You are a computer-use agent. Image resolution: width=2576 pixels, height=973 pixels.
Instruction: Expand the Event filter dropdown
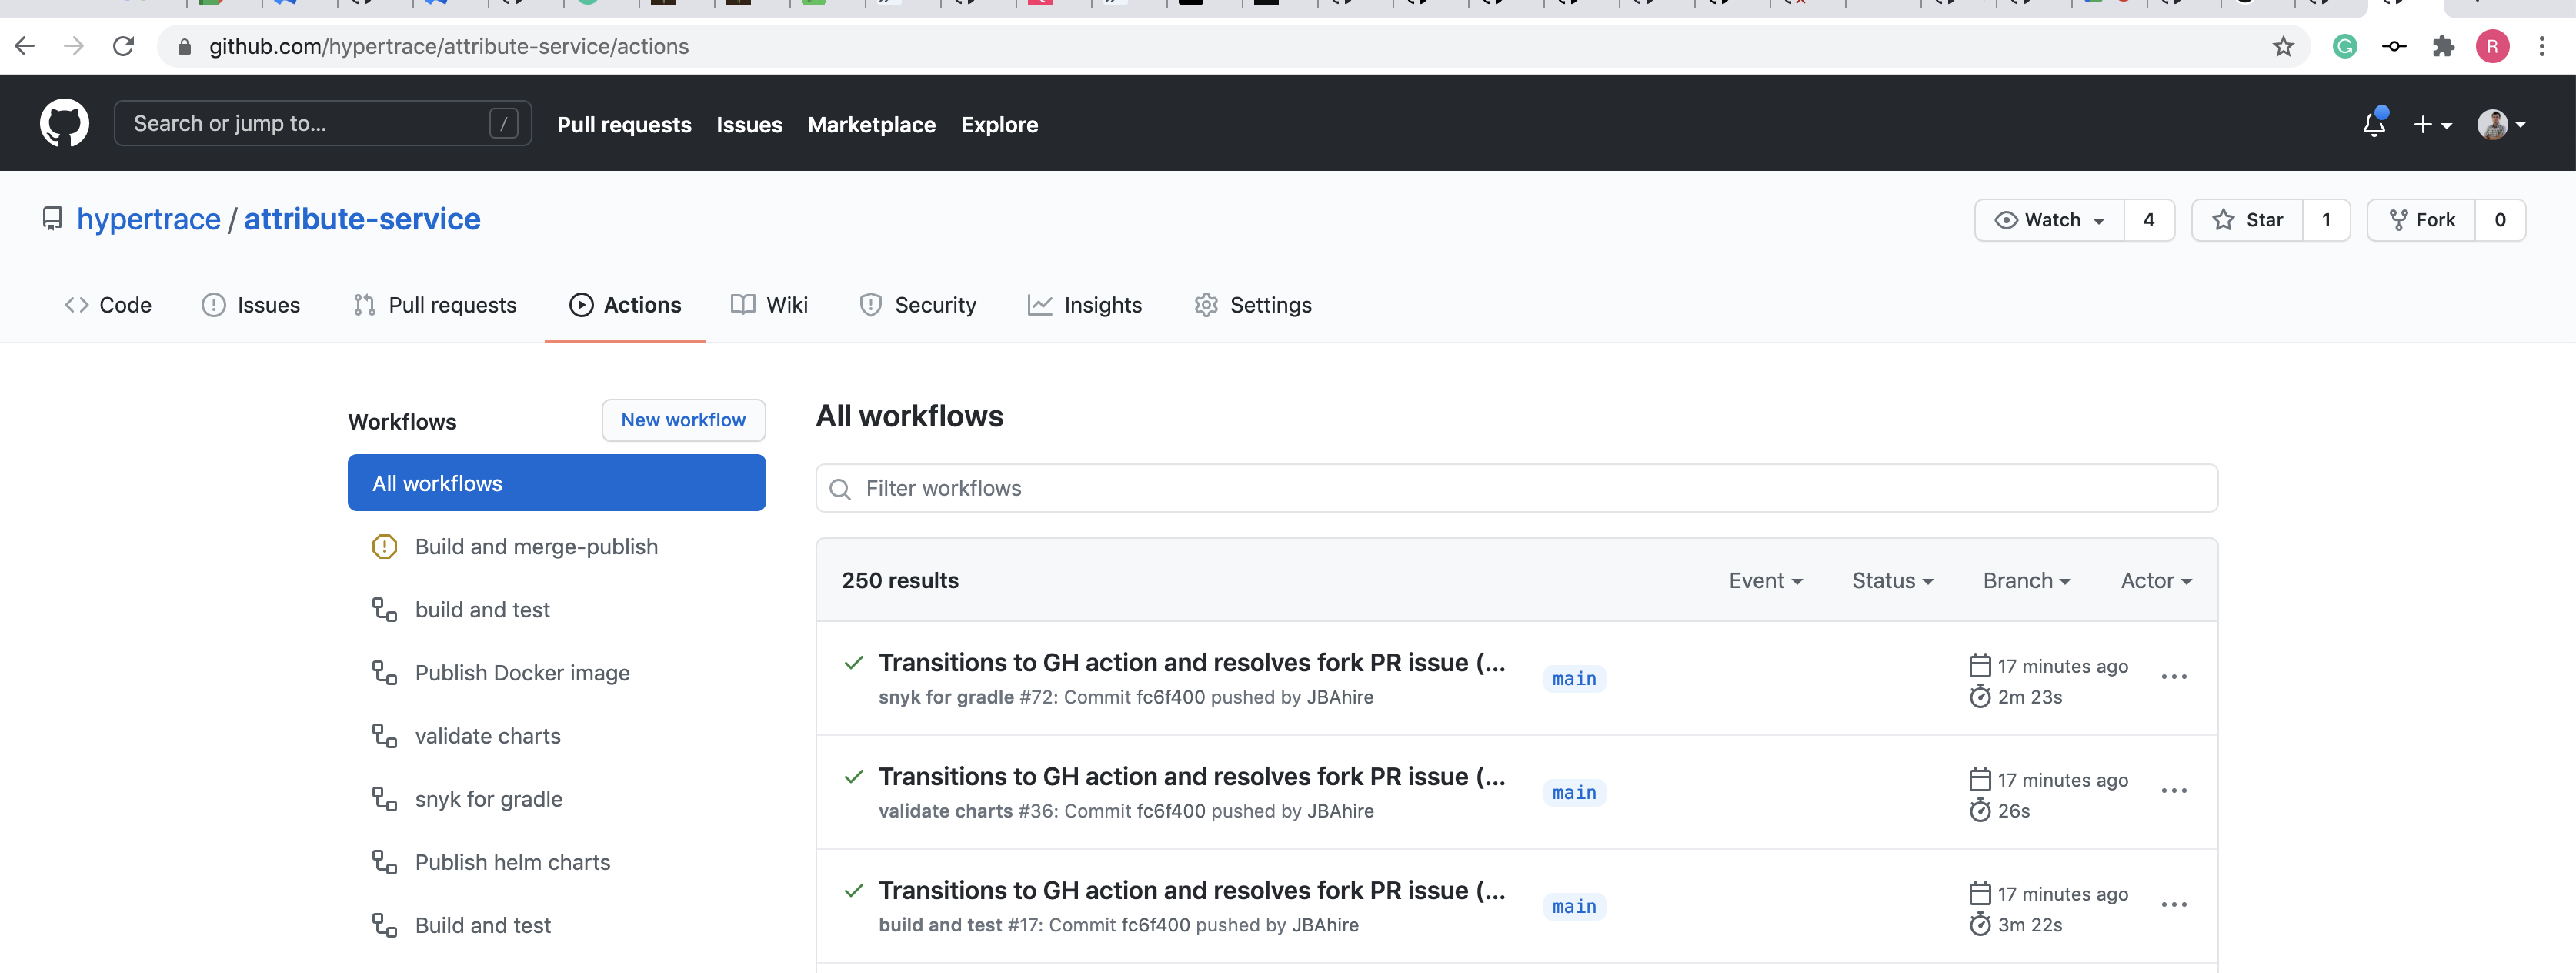(1765, 581)
